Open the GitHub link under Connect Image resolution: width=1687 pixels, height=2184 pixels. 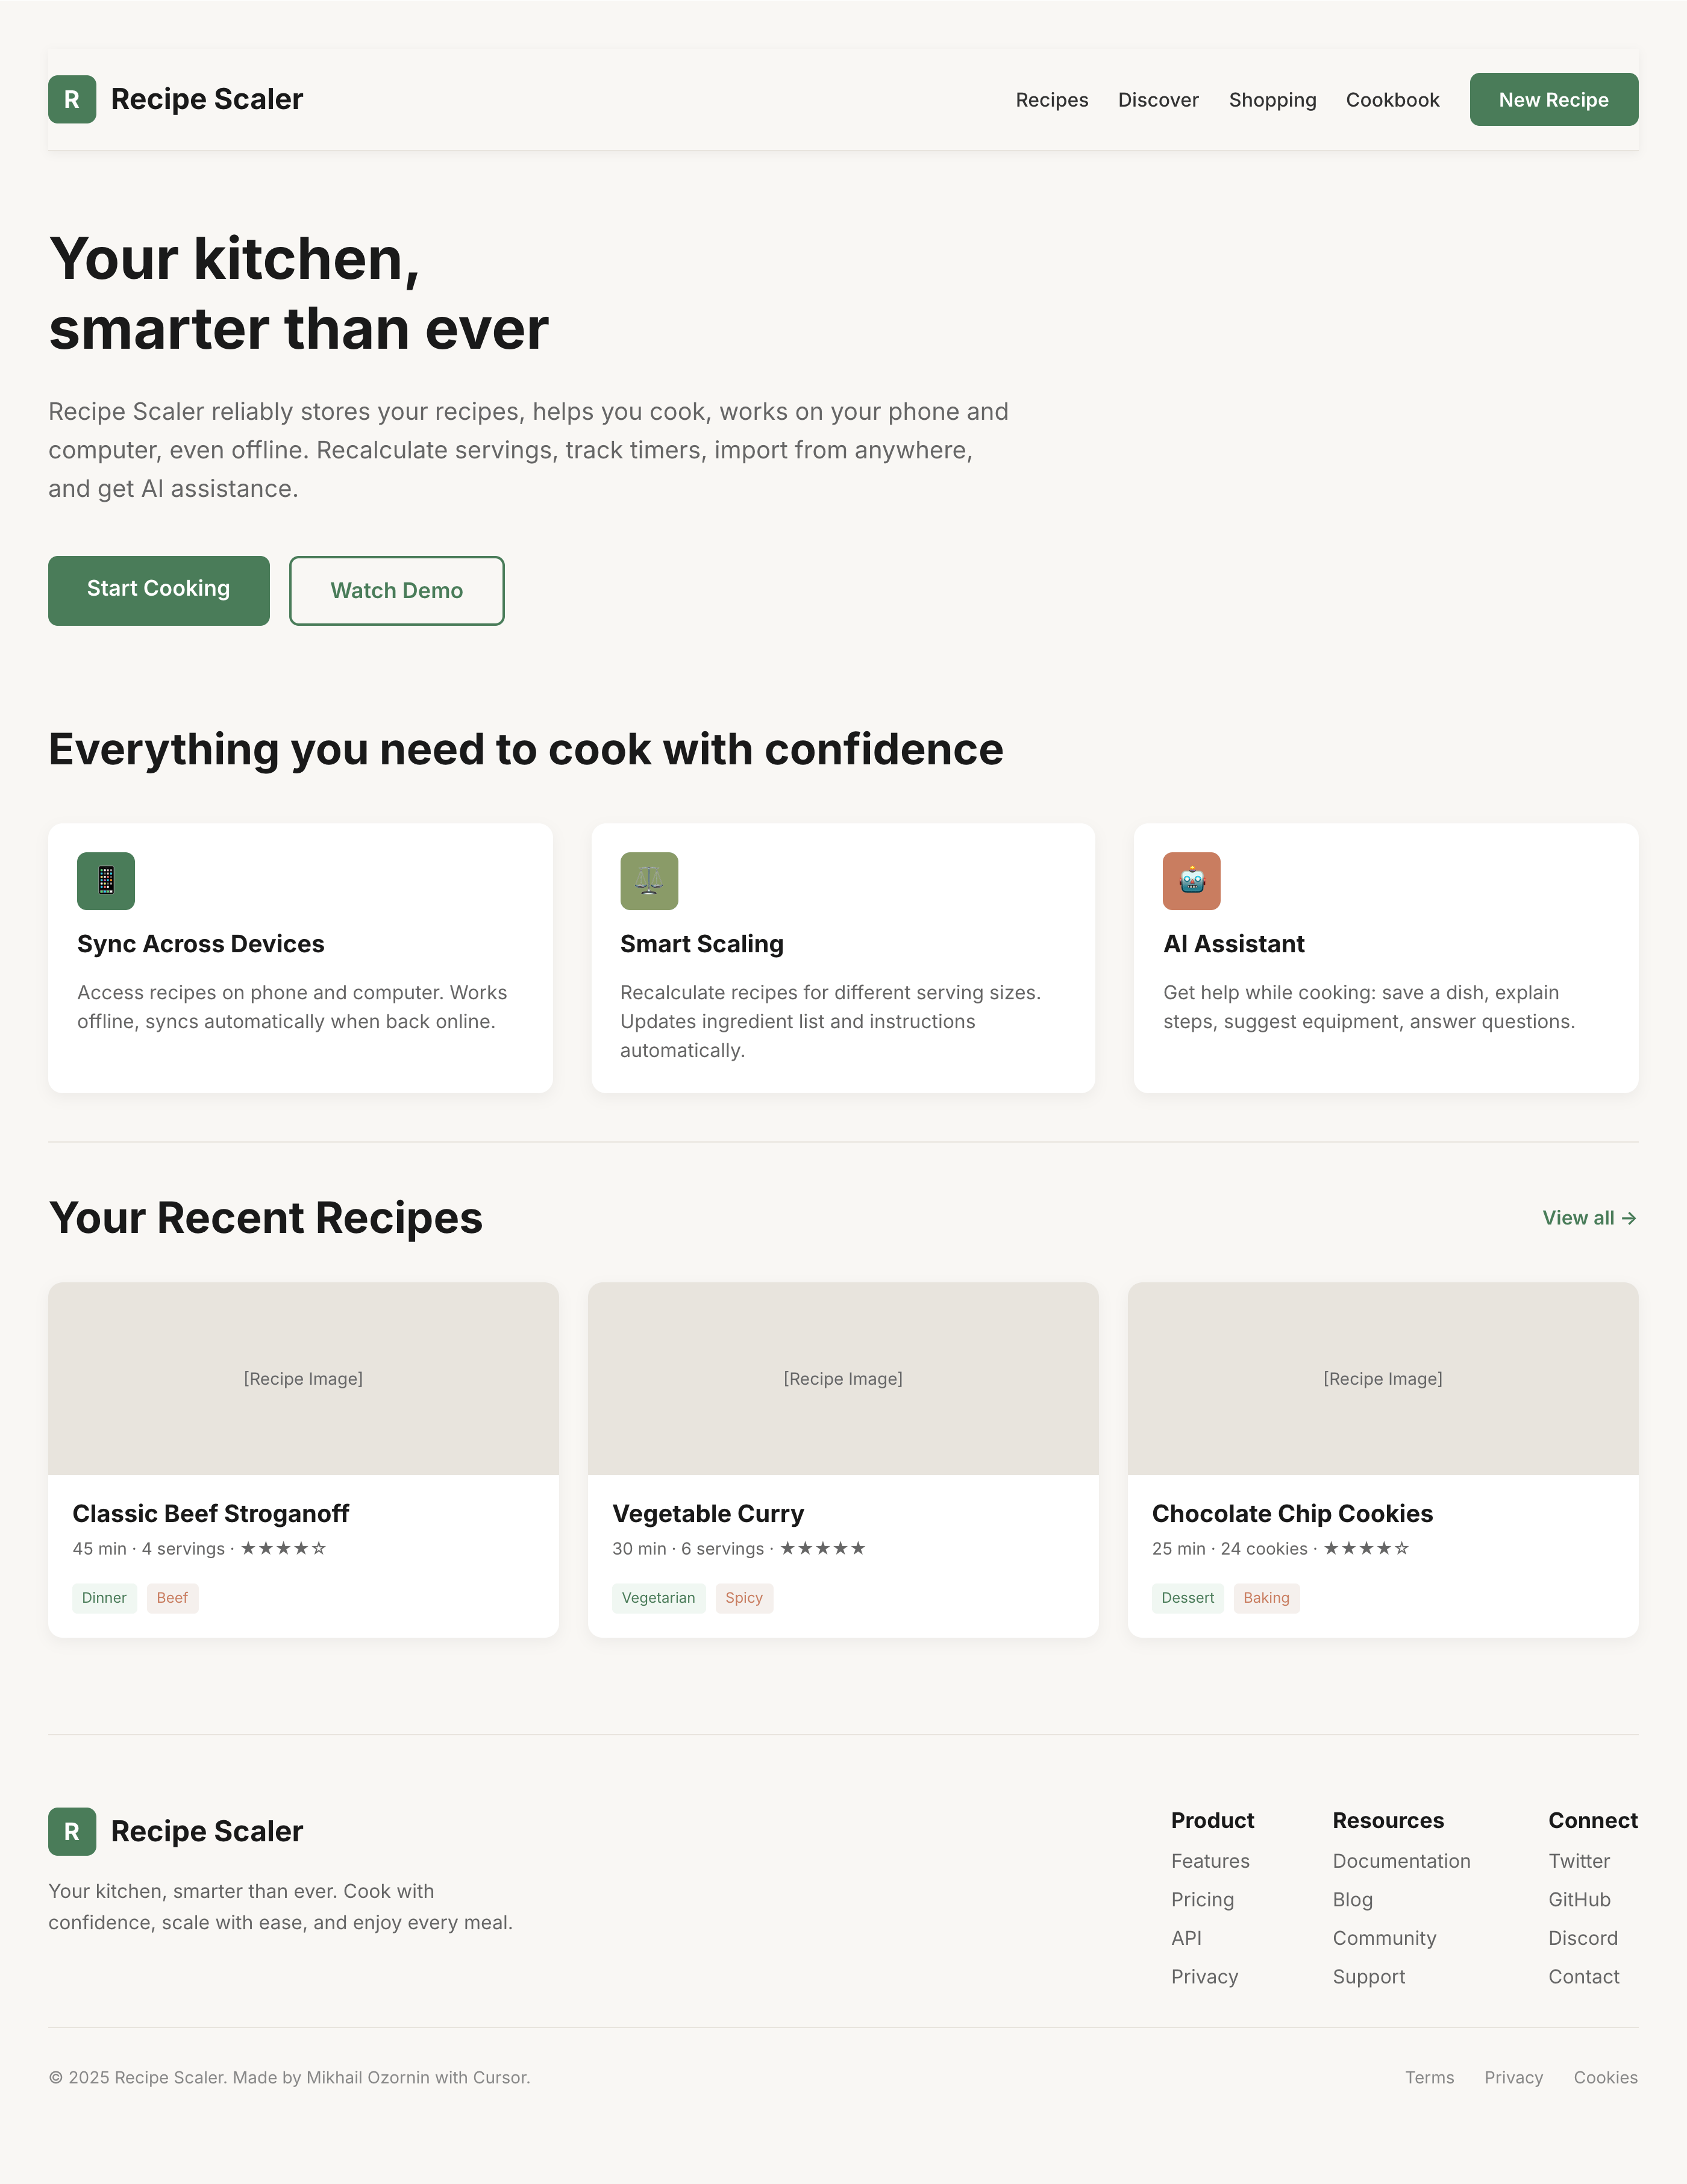pos(1579,1899)
